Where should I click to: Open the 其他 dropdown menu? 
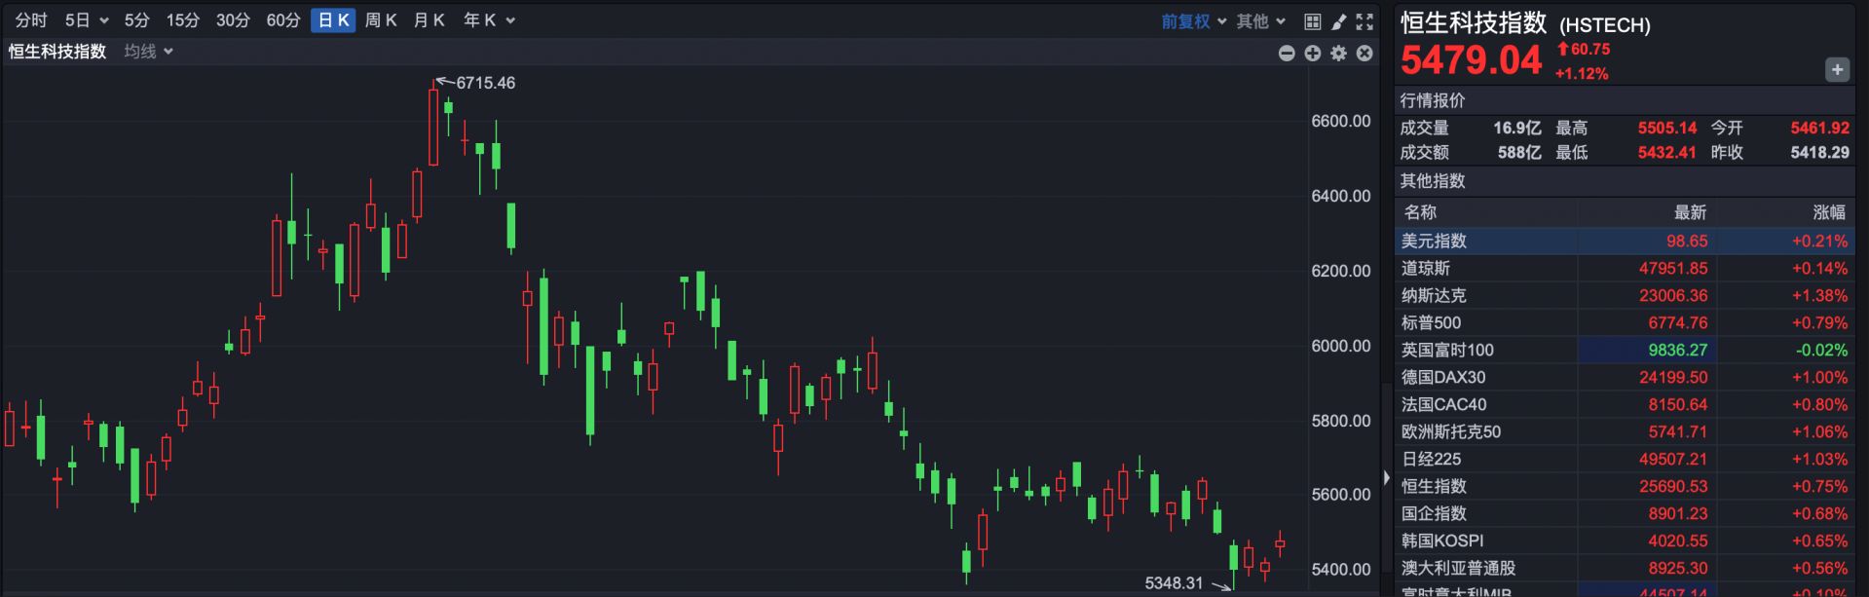tap(1261, 20)
